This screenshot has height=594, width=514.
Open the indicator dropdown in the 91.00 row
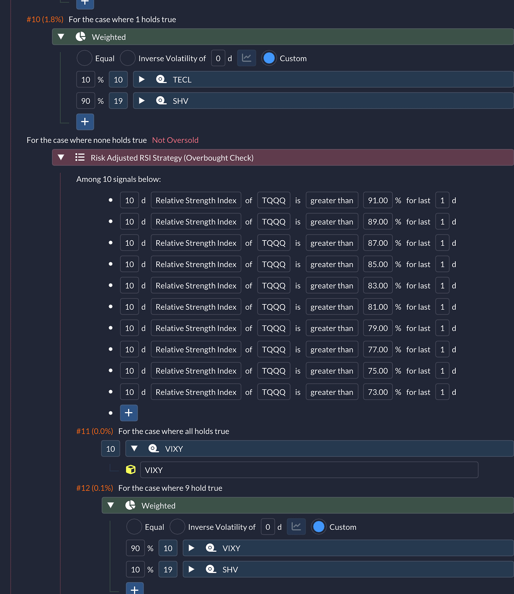pyautogui.click(x=196, y=200)
